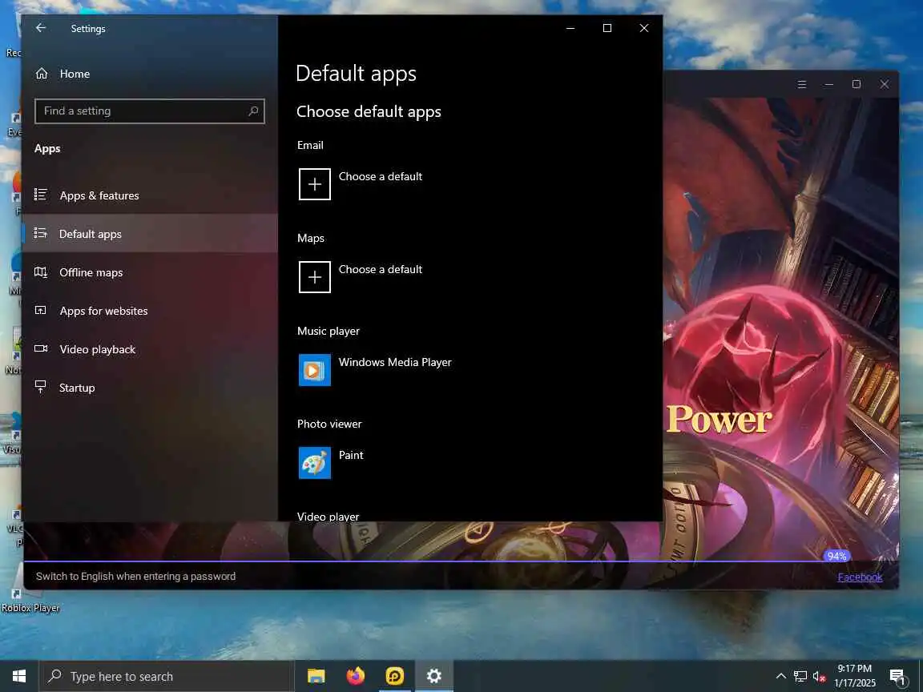Click the Default apps sidebar icon
The height and width of the screenshot is (692, 923).
(41, 233)
